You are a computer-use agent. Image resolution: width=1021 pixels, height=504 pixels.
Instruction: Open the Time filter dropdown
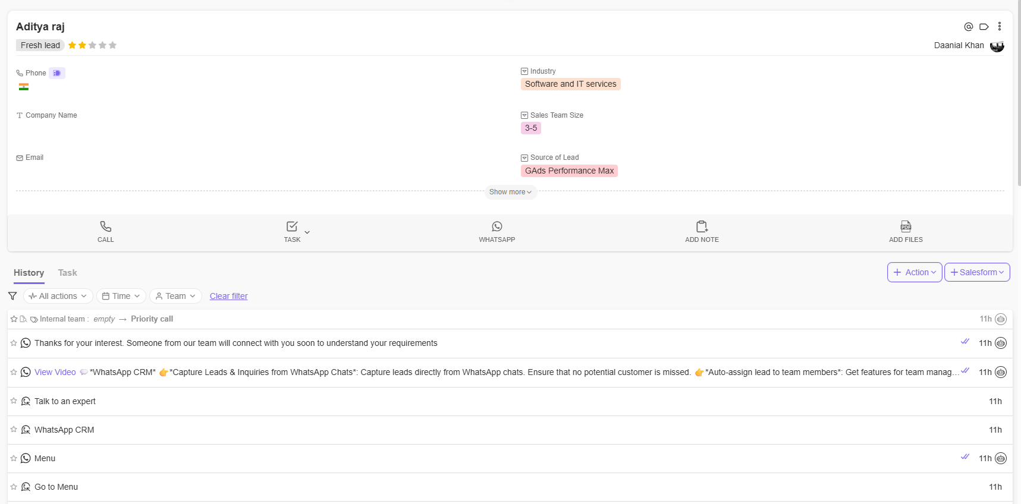point(121,296)
